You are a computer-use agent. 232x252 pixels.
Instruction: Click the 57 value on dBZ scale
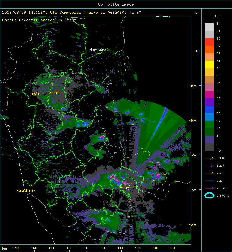point(218,53)
